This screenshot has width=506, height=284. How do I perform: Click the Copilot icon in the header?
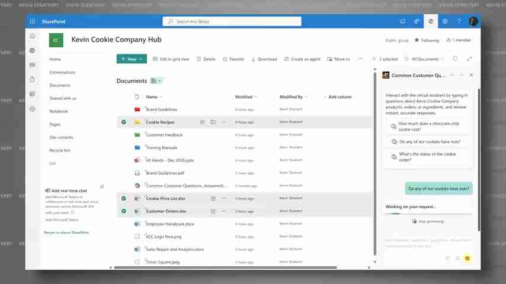click(431, 21)
